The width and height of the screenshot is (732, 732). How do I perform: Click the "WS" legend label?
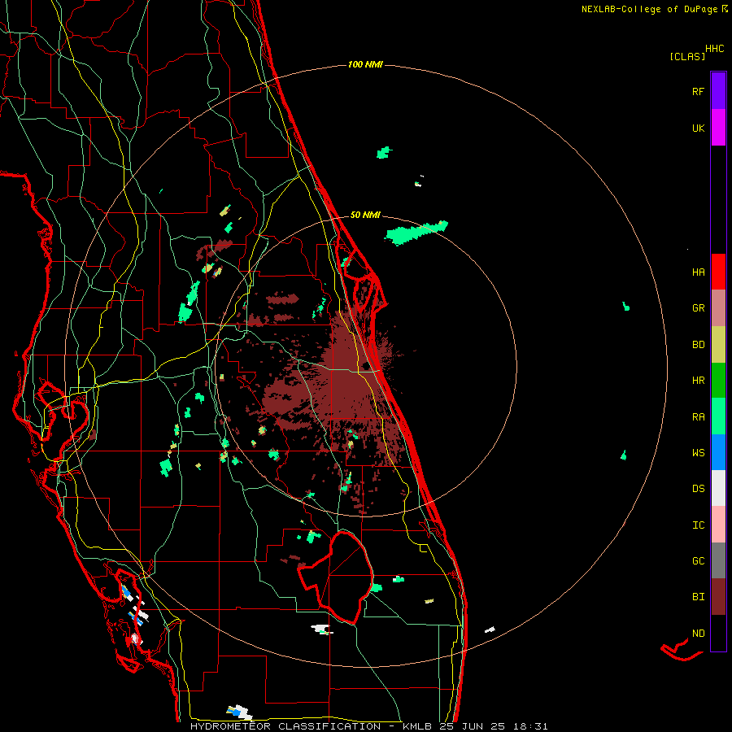[x=698, y=453]
